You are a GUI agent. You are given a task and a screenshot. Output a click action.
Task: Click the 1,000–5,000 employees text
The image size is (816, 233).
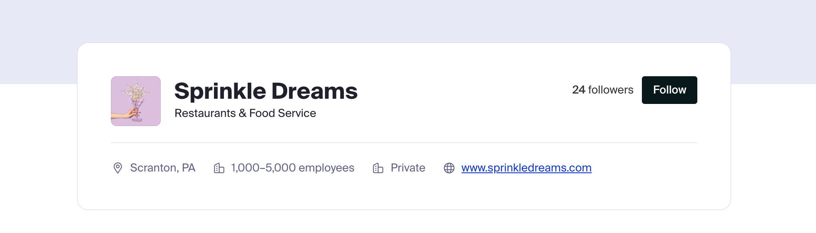point(293,168)
